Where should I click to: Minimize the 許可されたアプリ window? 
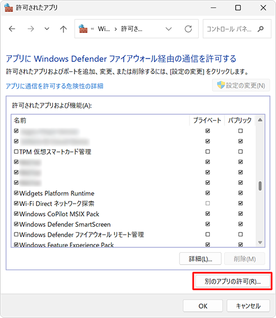pos(213,8)
